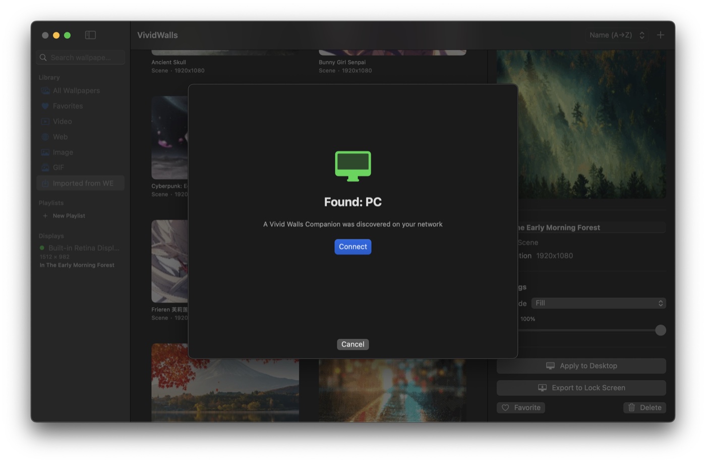The height and width of the screenshot is (463, 706).
Task: Click the search magnifier icon
Action: tap(43, 57)
